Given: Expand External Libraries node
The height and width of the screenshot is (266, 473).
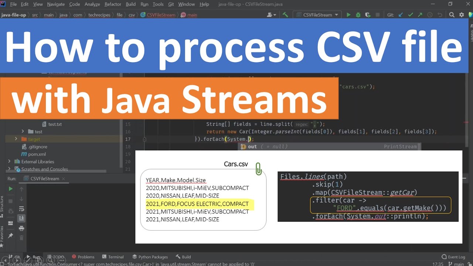Looking at the screenshot, I should tap(9, 161).
